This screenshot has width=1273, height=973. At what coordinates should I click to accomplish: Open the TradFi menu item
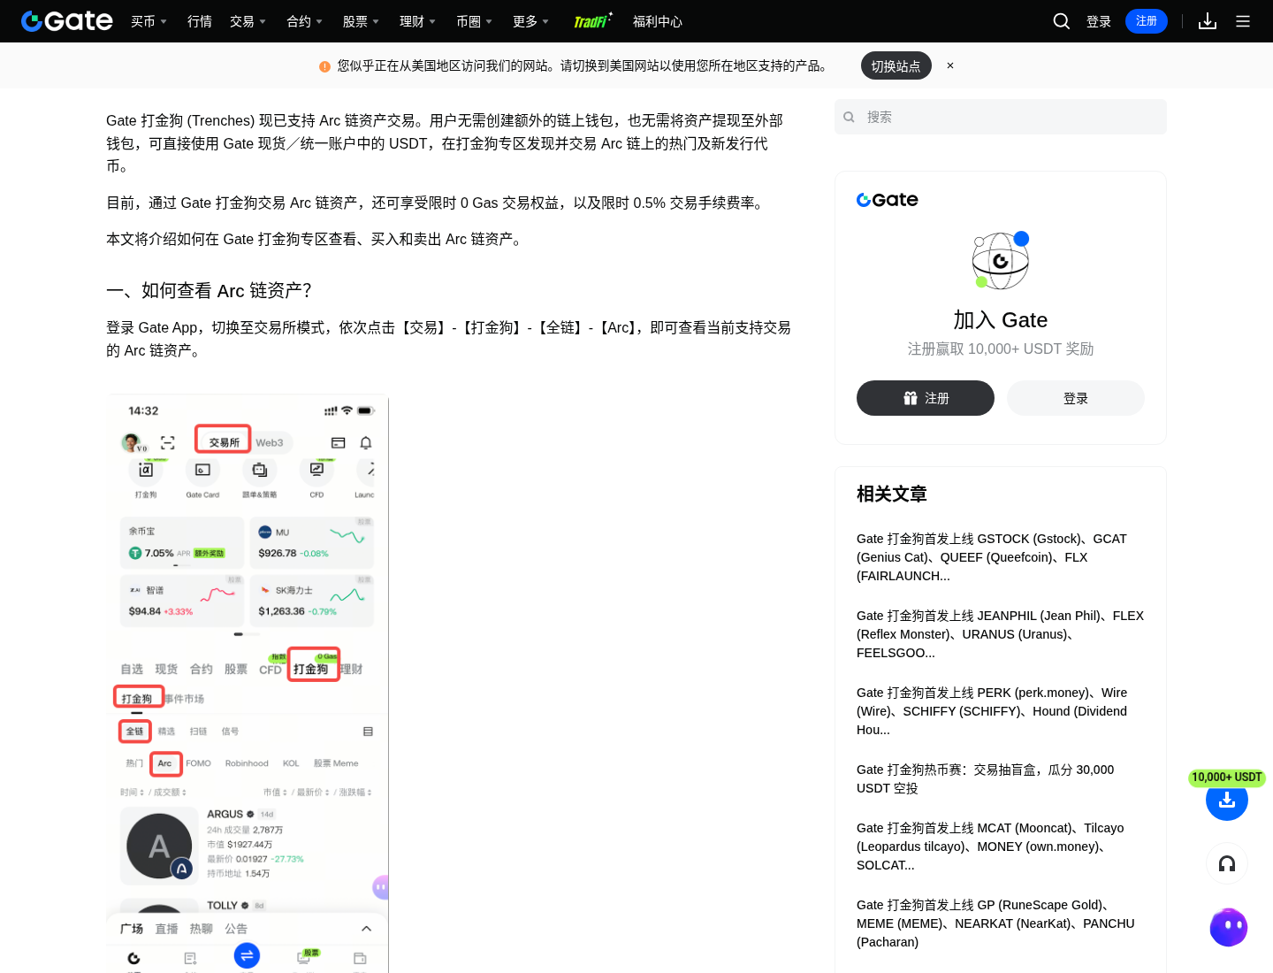click(x=592, y=21)
